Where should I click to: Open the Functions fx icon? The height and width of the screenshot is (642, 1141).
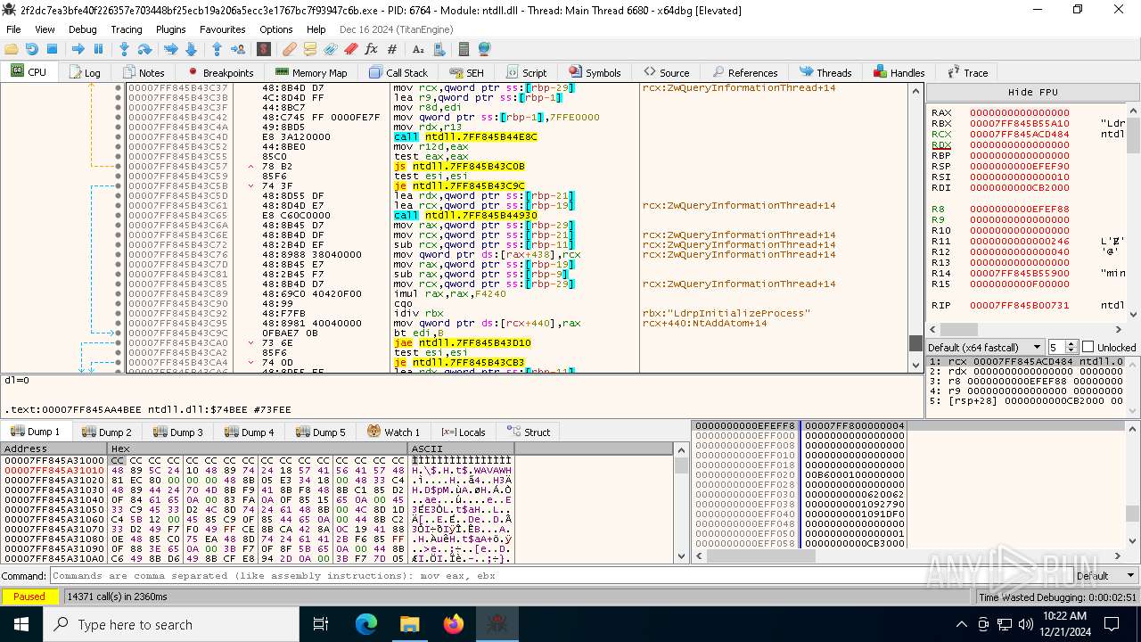click(x=371, y=49)
